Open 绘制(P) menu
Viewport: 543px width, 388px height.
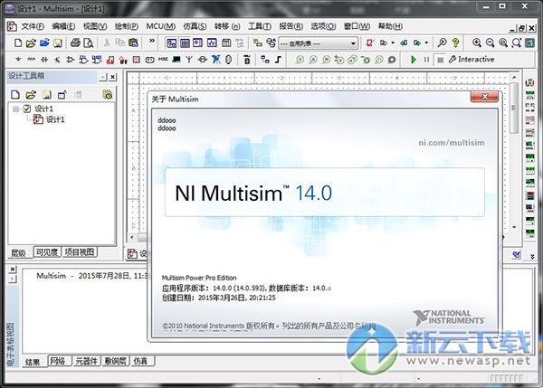coord(127,26)
